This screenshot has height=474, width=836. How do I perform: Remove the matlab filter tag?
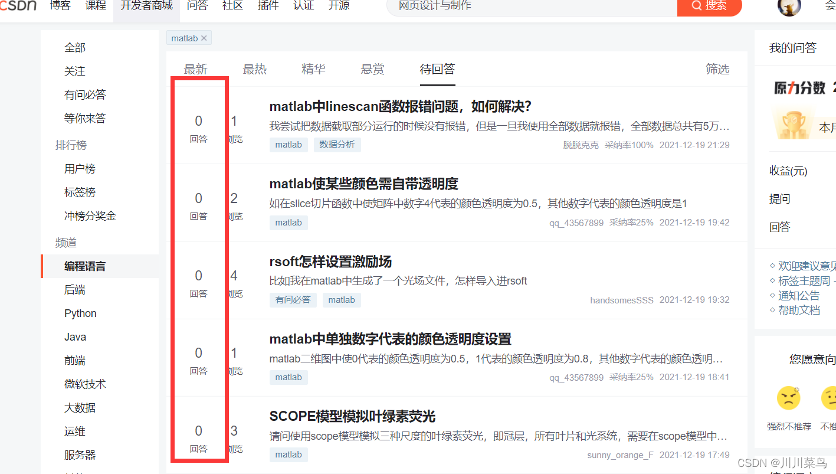pyautogui.click(x=204, y=37)
